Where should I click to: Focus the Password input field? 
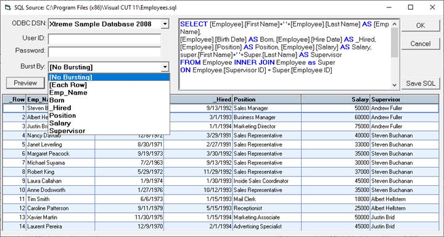point(104,52)
